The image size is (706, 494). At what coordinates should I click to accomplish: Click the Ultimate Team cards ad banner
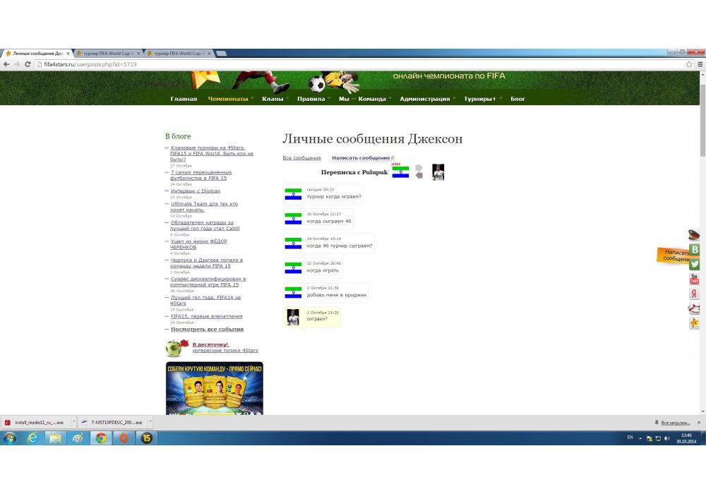(x=215, y=388)
